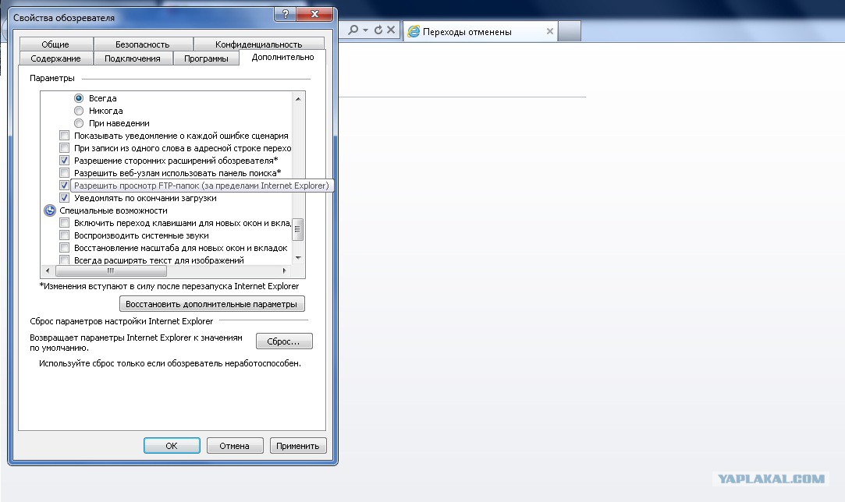
Task: Close the 'Переходы отменены' tab
Action: click(550, 31)
